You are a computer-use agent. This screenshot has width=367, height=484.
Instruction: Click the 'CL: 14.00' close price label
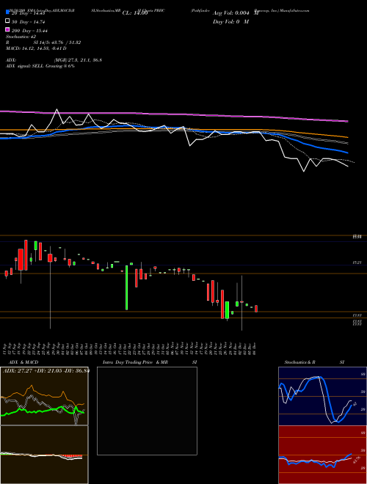(135, 13)
